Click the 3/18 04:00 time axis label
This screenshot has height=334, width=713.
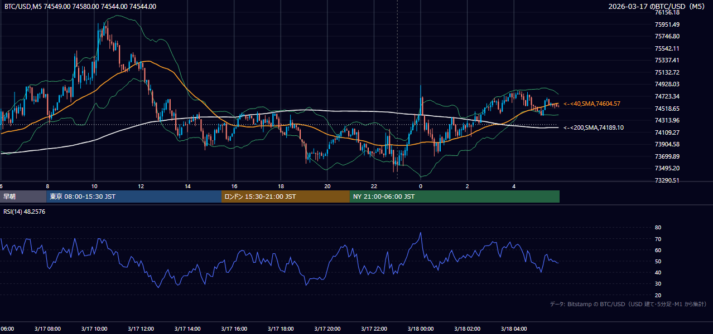point(514,329)
